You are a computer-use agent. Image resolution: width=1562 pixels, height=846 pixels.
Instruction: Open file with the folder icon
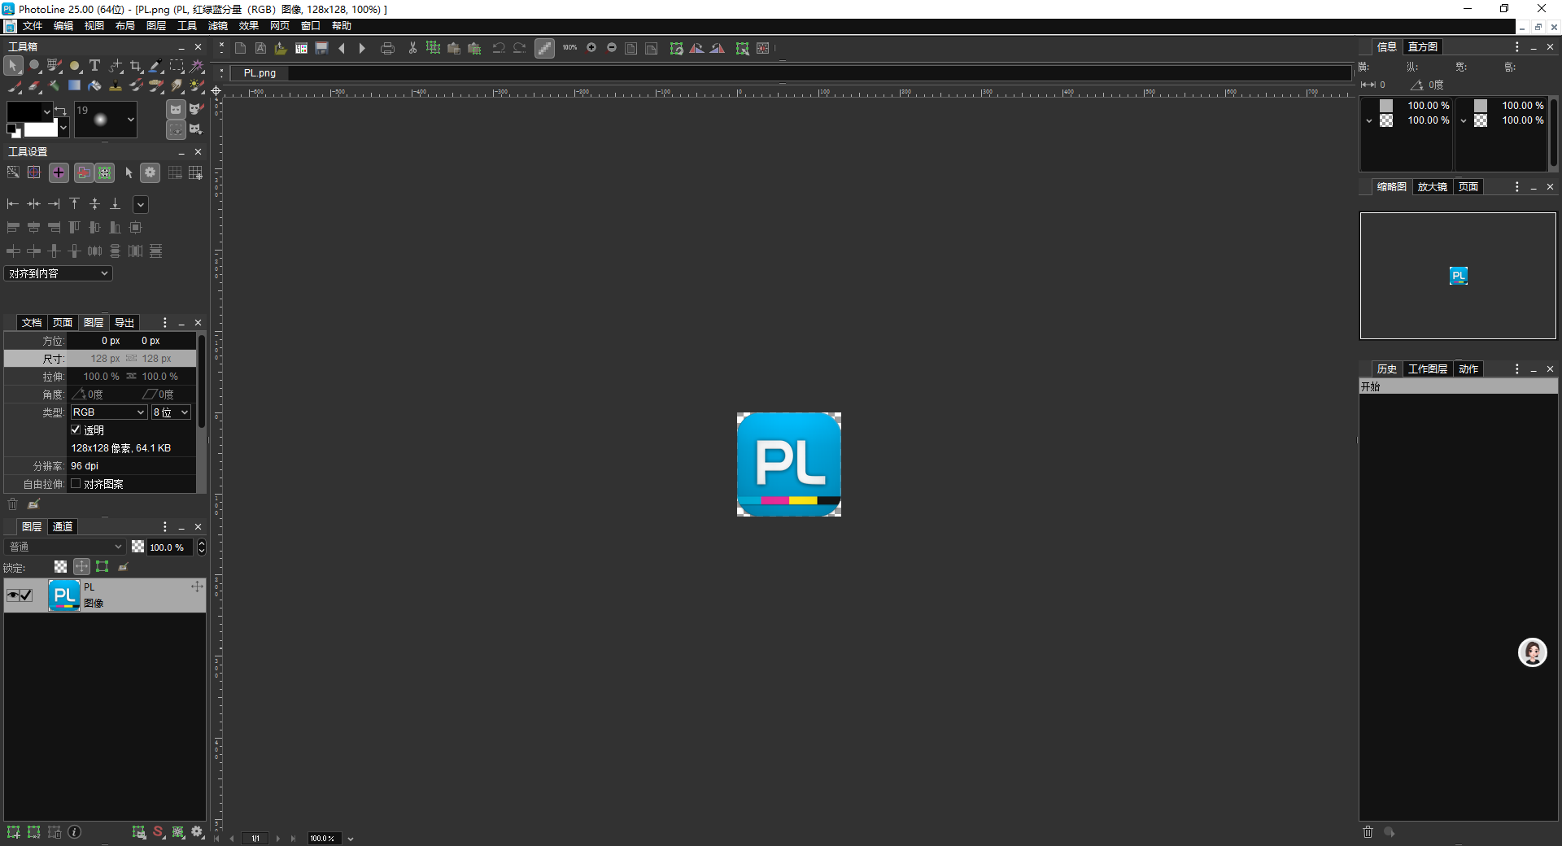[281, 48]
